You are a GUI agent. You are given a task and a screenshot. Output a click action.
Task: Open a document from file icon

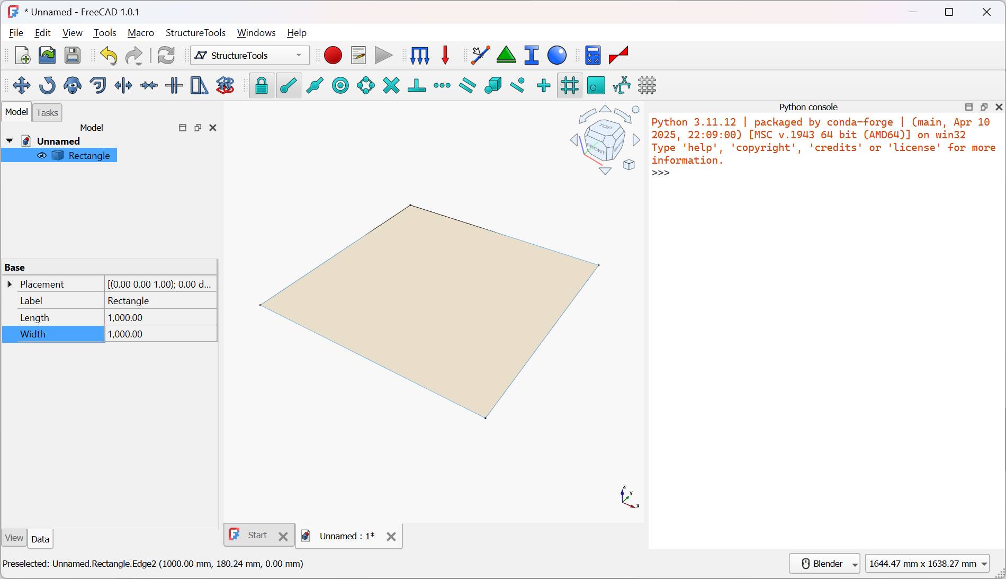[47, 56]
